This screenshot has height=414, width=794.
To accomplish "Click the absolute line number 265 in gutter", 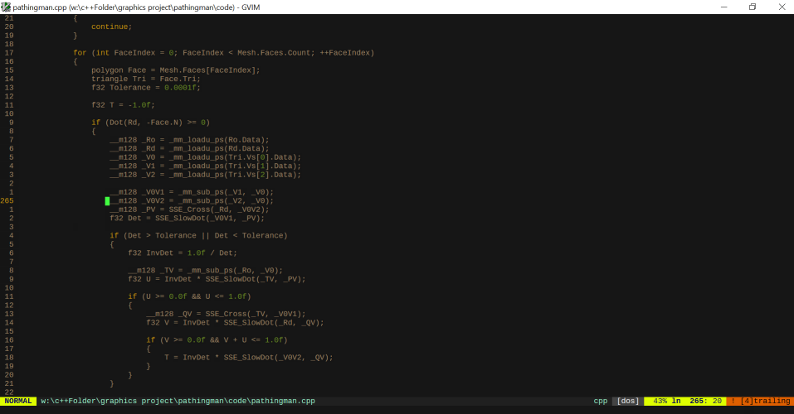I will tap(7, 200).
